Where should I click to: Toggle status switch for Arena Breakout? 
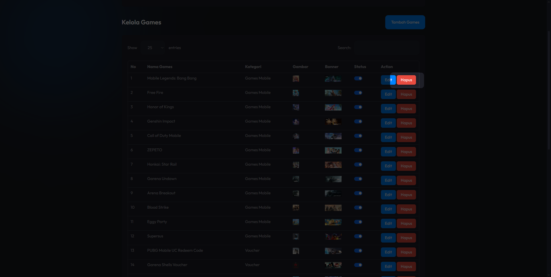pos(358,193)
